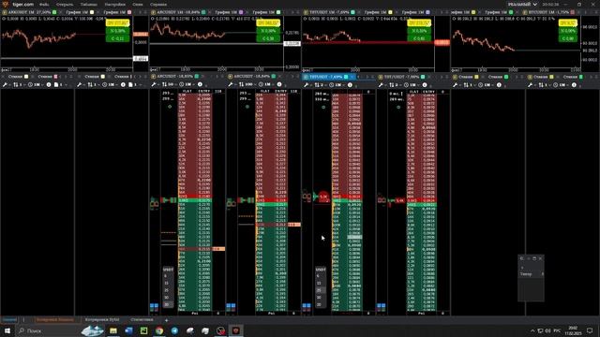Open the Открыть menu

65,5
